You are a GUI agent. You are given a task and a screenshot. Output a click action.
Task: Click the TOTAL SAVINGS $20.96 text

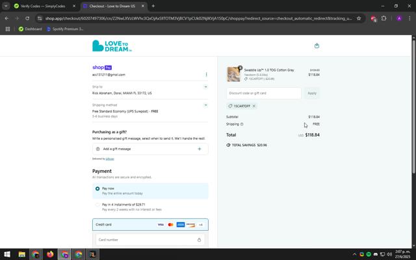[x=249, y=145]
